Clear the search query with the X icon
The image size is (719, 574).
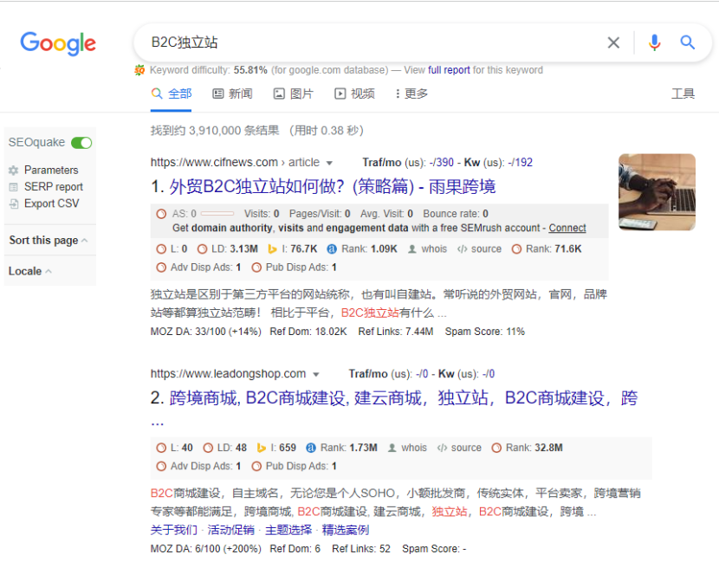[x=613, y=42]
